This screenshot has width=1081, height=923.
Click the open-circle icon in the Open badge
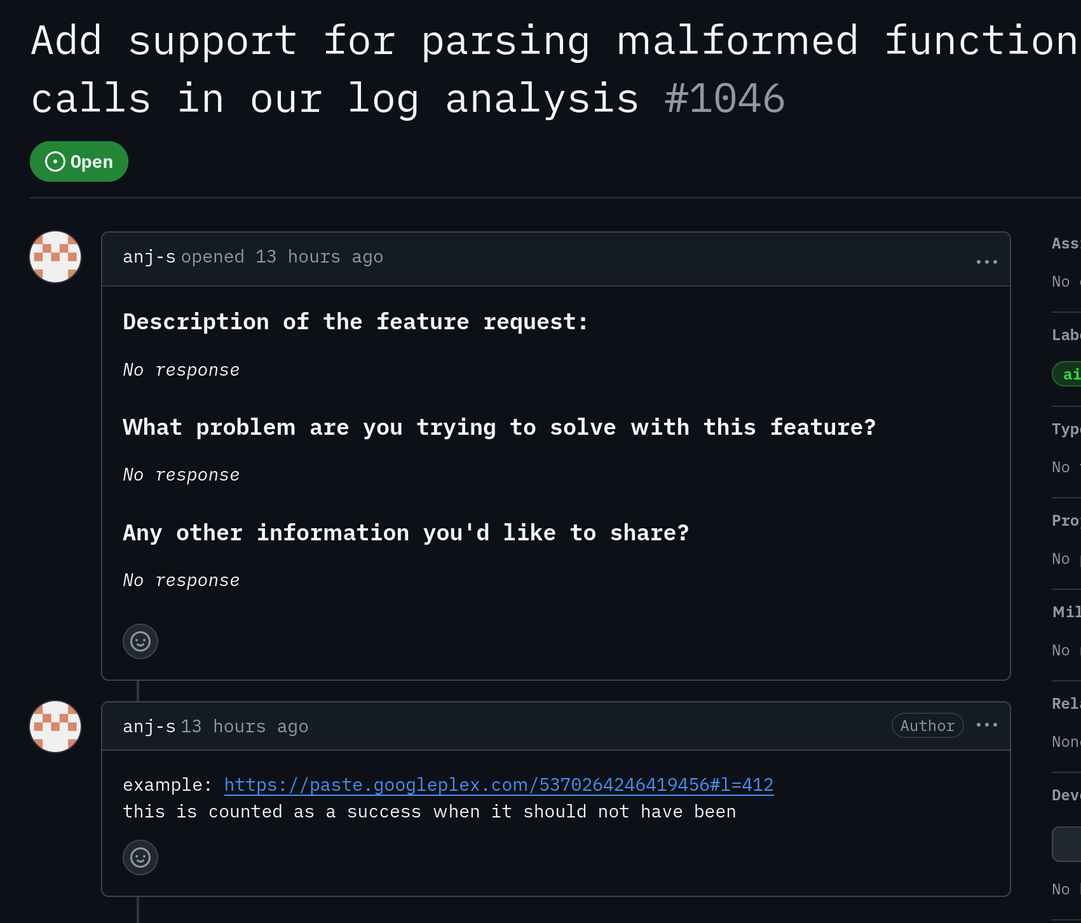tap(55, 161)
